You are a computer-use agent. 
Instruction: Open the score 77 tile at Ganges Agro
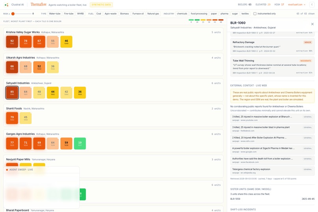(12, 143)
